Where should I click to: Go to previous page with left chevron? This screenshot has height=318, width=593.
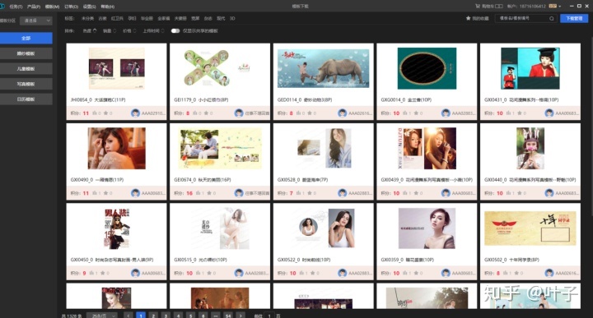[128, 316]
